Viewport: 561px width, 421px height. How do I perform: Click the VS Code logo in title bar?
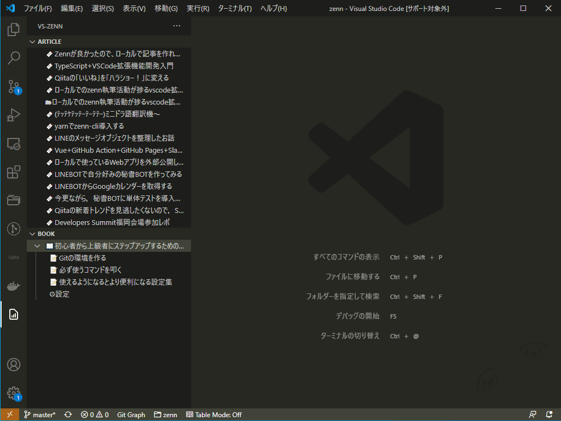10,8
